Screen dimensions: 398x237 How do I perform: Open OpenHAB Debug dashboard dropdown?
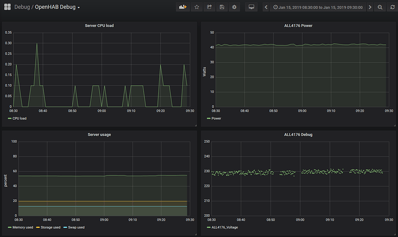pos(57,7)
